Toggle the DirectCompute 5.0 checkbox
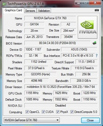103x126 pixels. click(72, 112)
